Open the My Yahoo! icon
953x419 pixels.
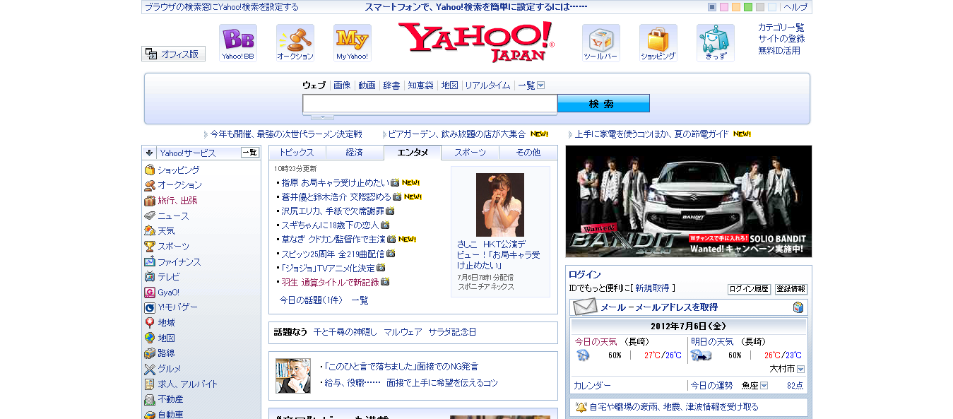tap(352, 43)
